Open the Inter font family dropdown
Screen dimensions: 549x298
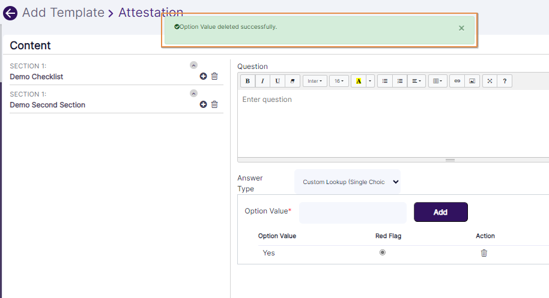click(315, 81)
